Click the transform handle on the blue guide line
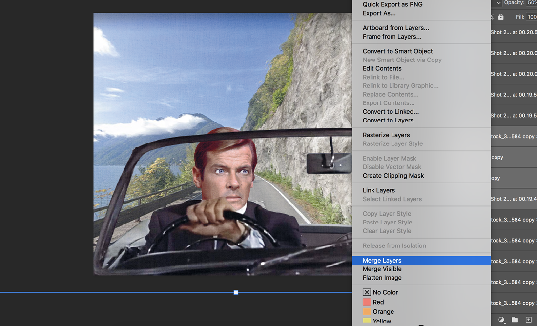This screenshot has height=326, width=537. point(236,292)
